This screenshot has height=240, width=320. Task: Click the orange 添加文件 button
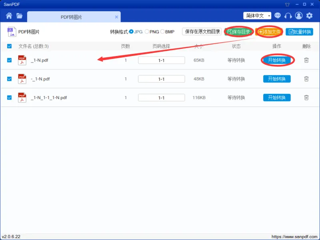click(269, 32)
